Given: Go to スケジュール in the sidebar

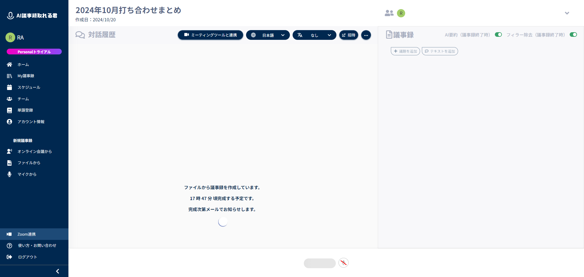Looking at the screenshot, I should [29, 88].
